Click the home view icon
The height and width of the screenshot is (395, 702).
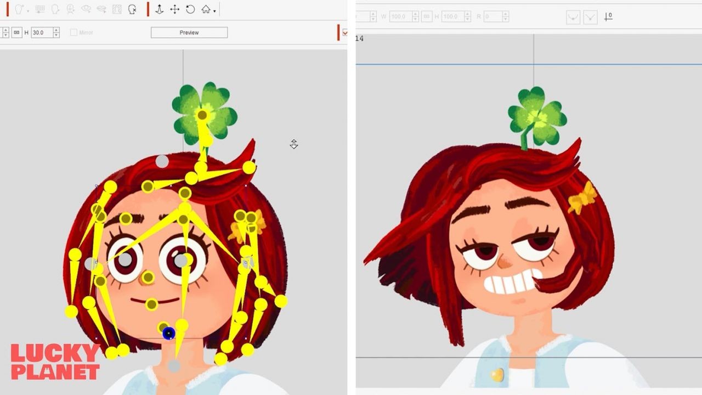tap(206, 9)
